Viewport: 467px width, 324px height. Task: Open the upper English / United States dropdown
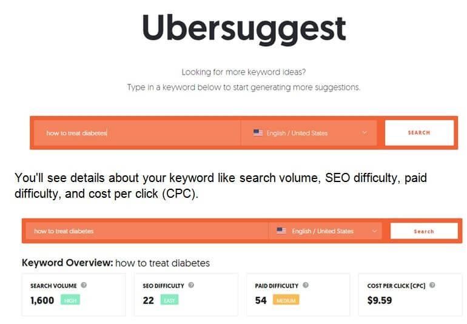click(x=309, y=133)
